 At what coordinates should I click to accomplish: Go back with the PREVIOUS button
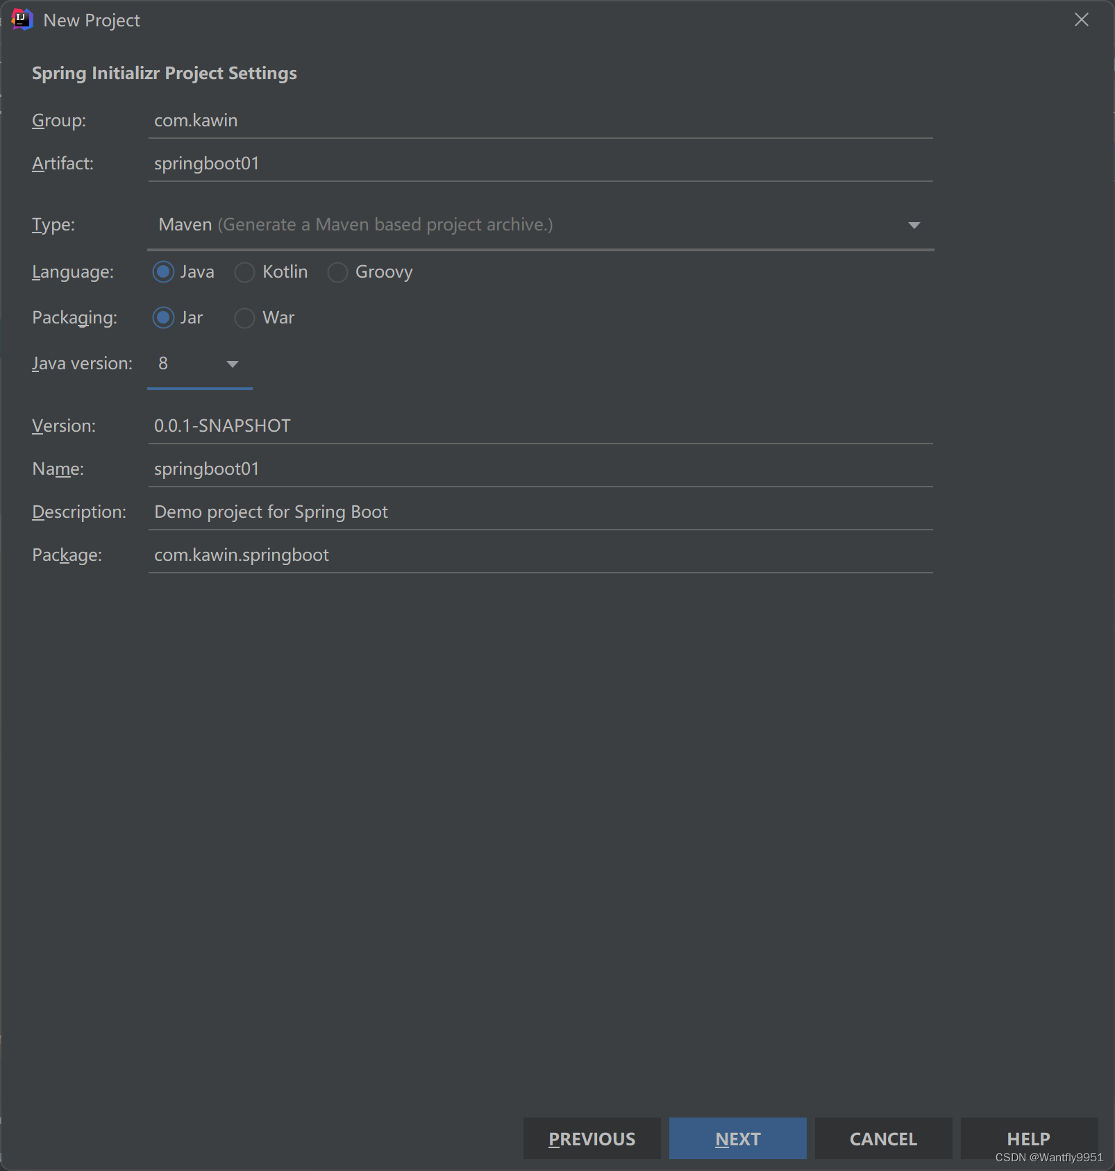pyautogui.click(x=592, y=1138)
